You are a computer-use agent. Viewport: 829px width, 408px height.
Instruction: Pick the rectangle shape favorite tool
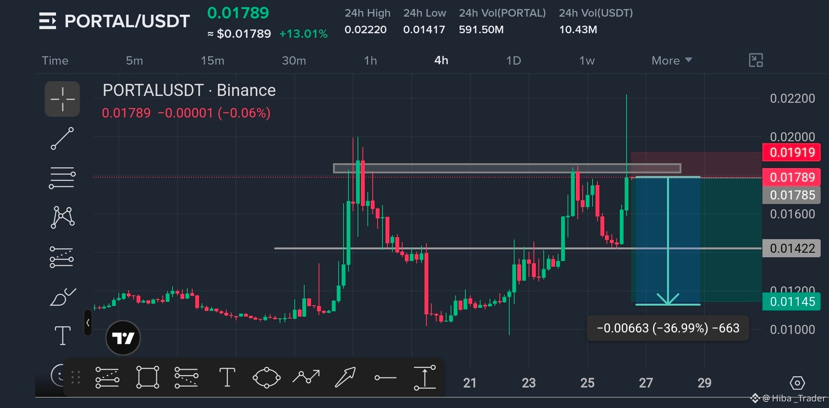148,377
